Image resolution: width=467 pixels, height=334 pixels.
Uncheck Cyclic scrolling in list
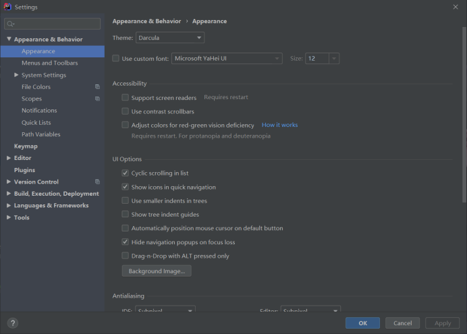[x=126, y=173]
